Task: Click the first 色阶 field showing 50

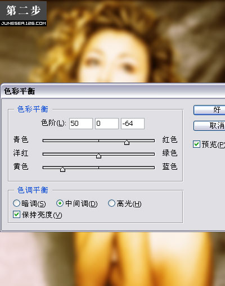Action: tap(81, 124)
